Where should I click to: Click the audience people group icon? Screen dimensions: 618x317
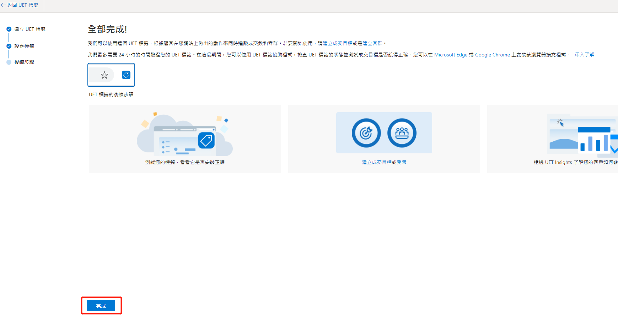402,133
